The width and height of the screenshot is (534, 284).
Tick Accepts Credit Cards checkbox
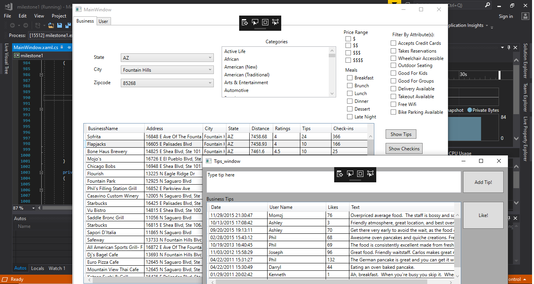click(x=393, y=43)
